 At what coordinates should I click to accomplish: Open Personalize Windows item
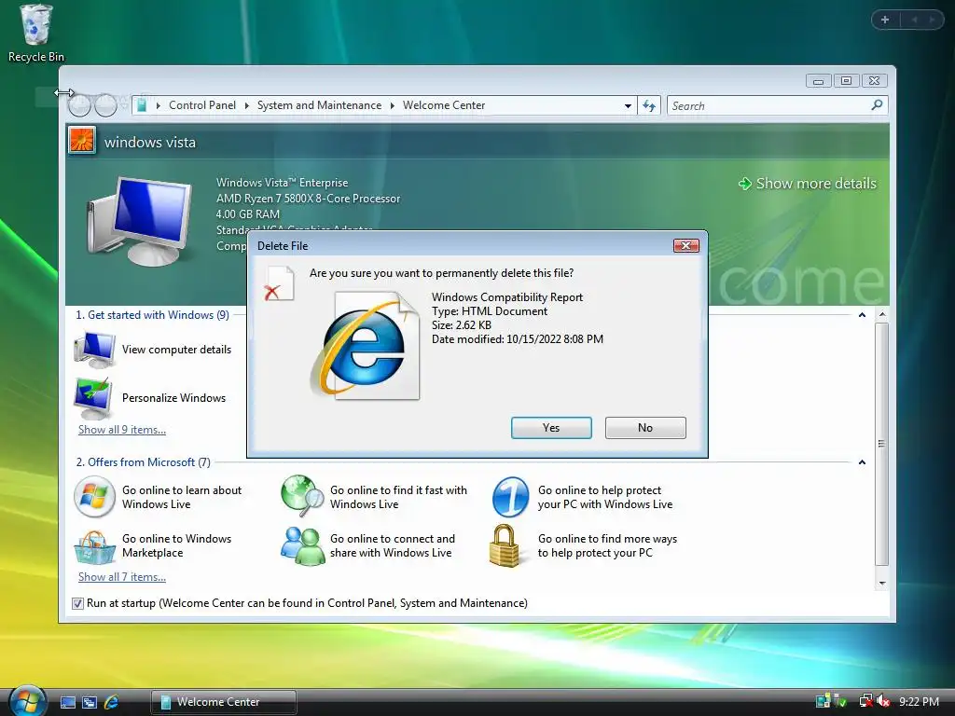click(174, 397)
